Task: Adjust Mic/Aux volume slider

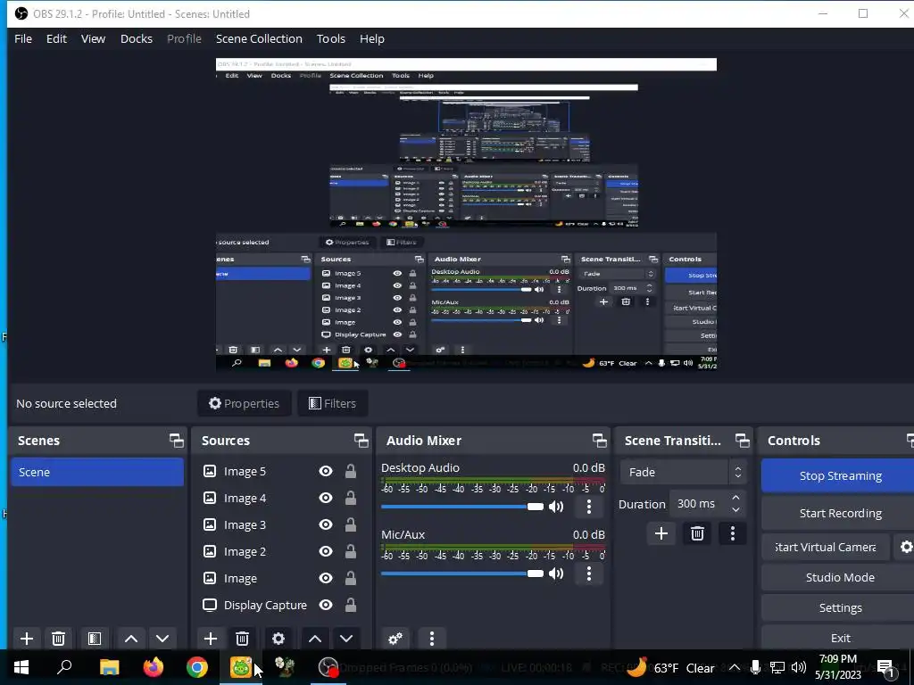Action: (462, 574)
